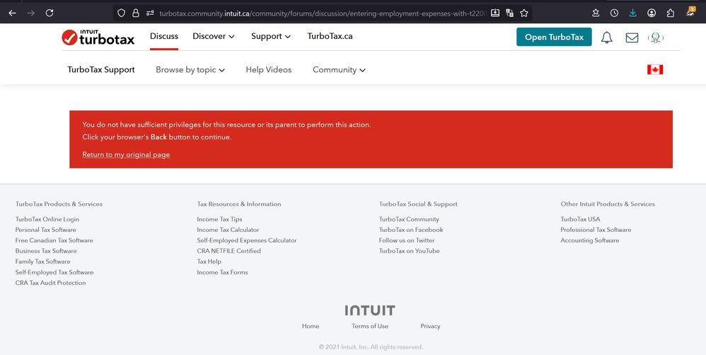Open the user profile avatar icon

click(x=656, y=37)
